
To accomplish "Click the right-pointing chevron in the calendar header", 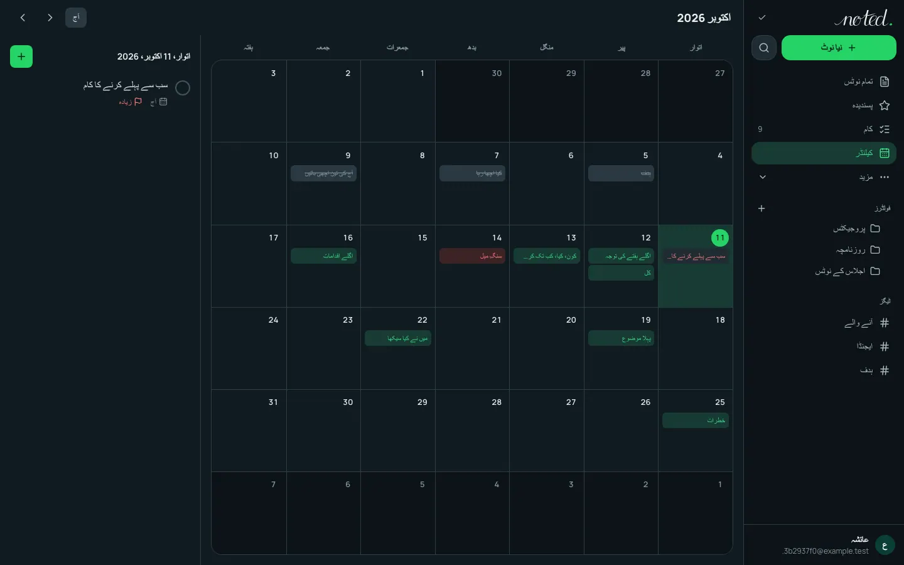I will (50, 18).
